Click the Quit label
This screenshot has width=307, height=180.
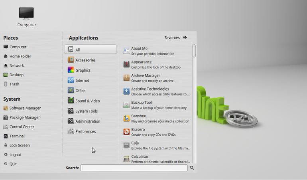coord(13,164)
